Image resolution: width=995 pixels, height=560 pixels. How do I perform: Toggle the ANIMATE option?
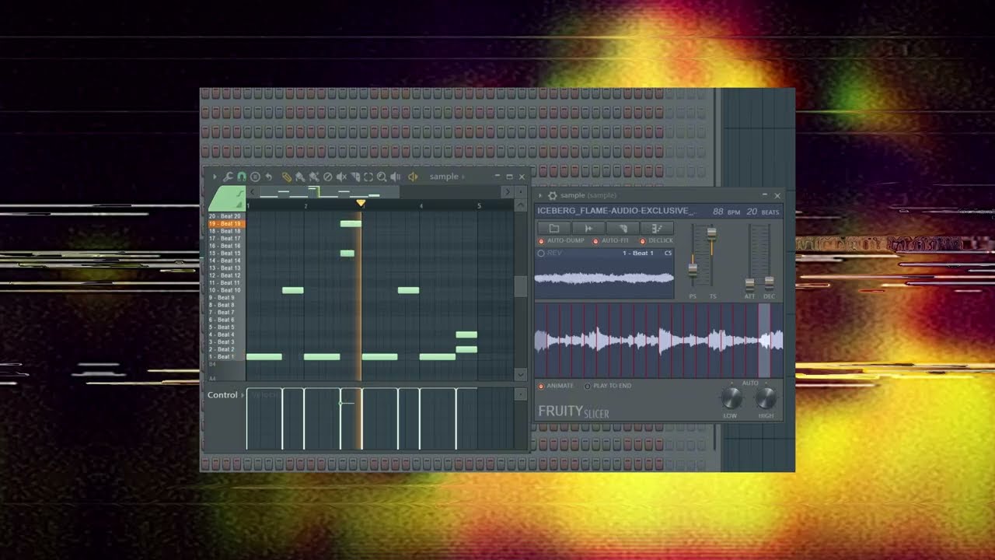pyautogui.click(x=542, y=386)
